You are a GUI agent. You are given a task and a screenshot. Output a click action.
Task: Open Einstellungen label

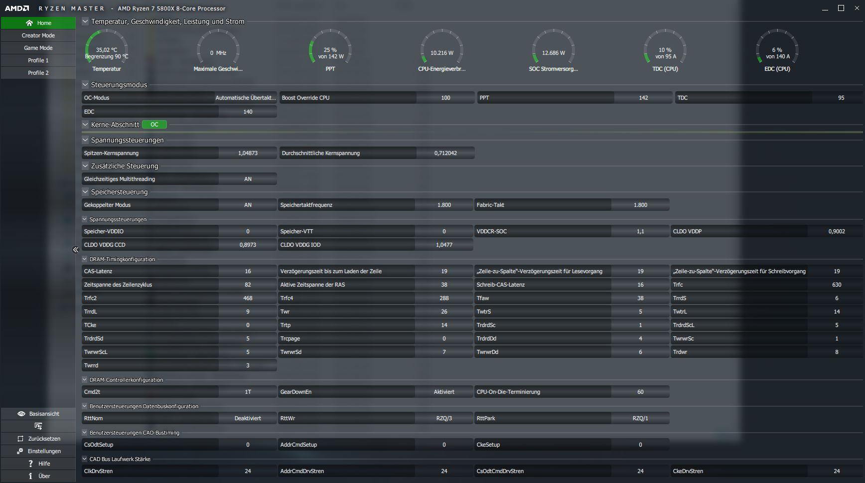[44, 451]
